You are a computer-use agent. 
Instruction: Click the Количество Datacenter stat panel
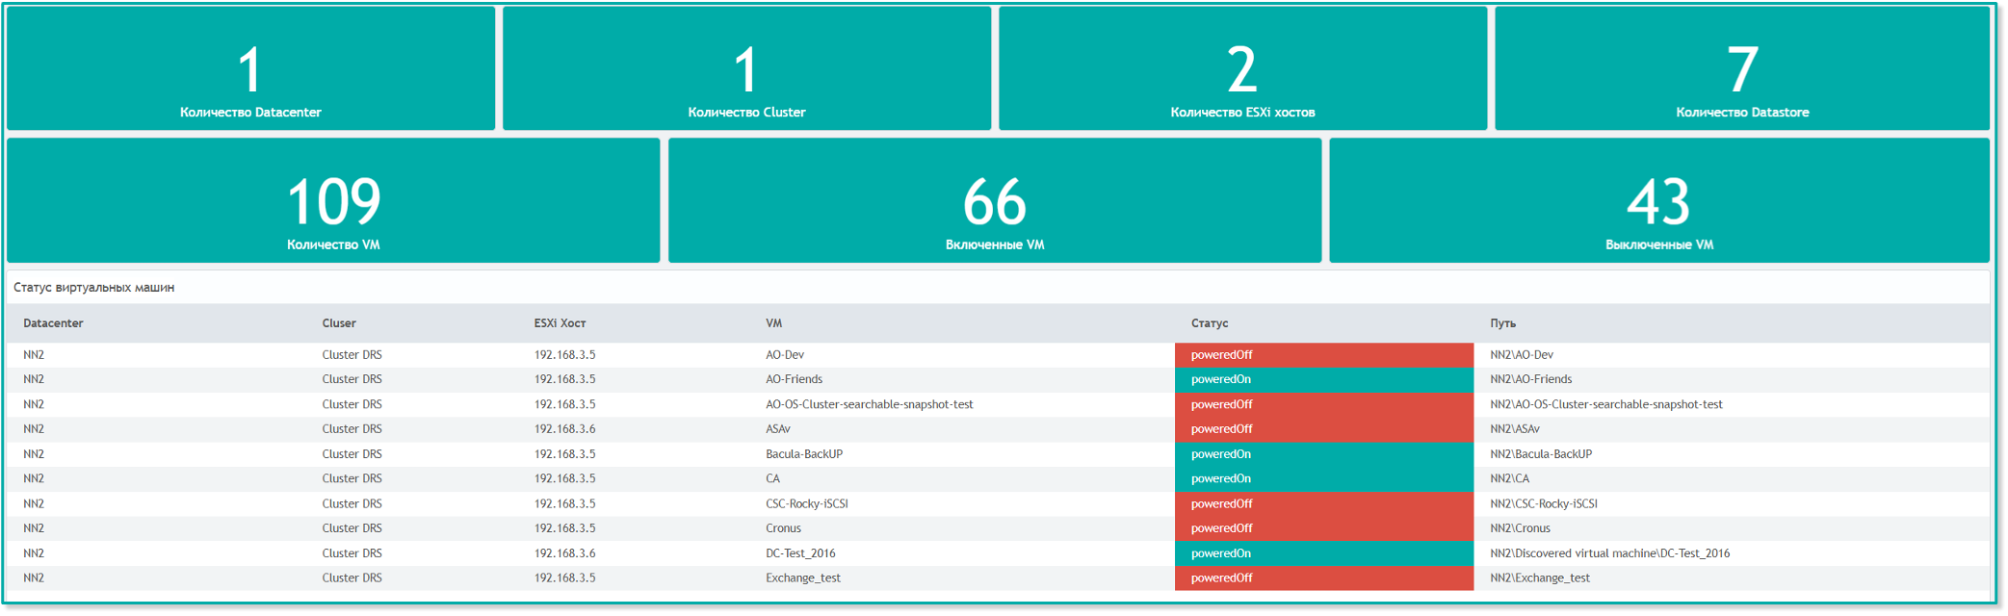250,69
